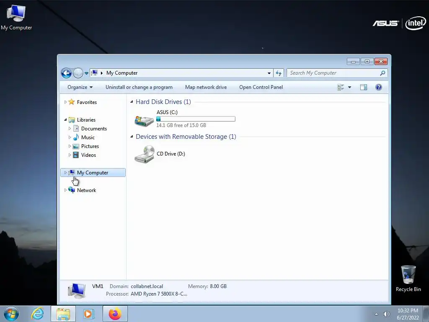This screenshot has width=429, height=322.
Task: Select the Pictures library
Action: (x=90, y=146)
